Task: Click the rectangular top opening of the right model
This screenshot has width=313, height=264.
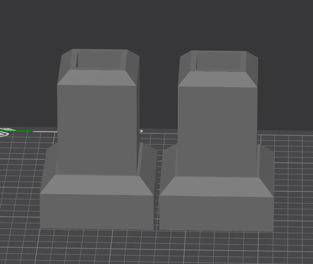Action: pos(219,61)
